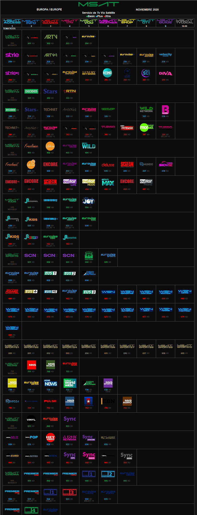Select the ARTV logo on channel 202
Viewport: 197px width, 515px height.
(x=51, y=37)
